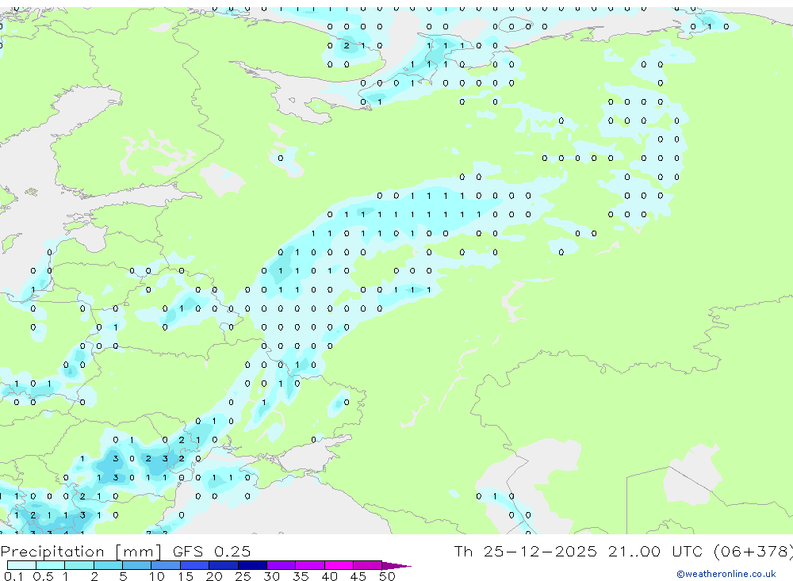Viewport: 793px width, 581px height.
Task: Click the 25–30 mm dark navy legend swatch
Action: click(x=252, y=565)
